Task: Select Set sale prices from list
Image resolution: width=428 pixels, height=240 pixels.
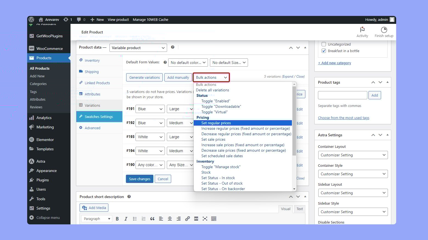Action: point(213,139)
